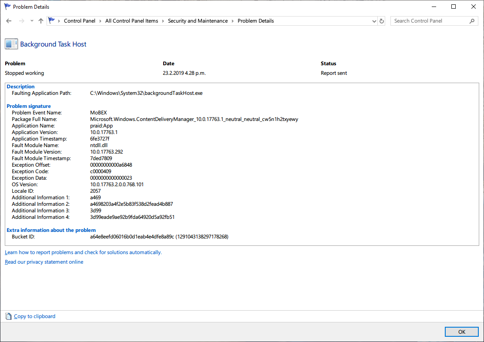This screenshot has height=342, width=484.
Task: Click the praid:App application name
Action: tap(101, 126)
